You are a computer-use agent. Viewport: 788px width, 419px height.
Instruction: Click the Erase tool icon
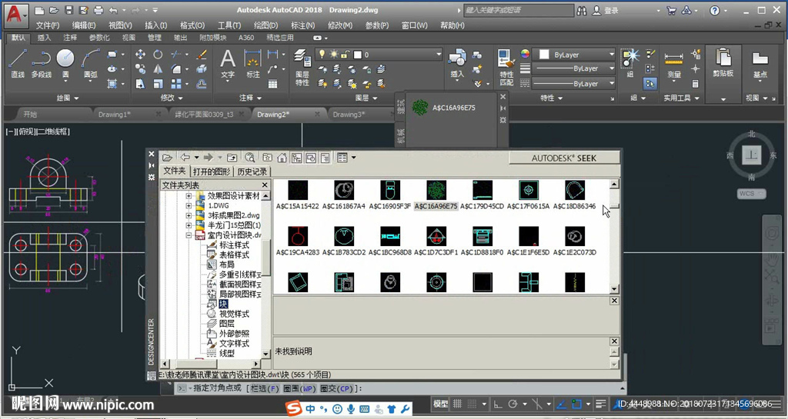coord(202,54)
